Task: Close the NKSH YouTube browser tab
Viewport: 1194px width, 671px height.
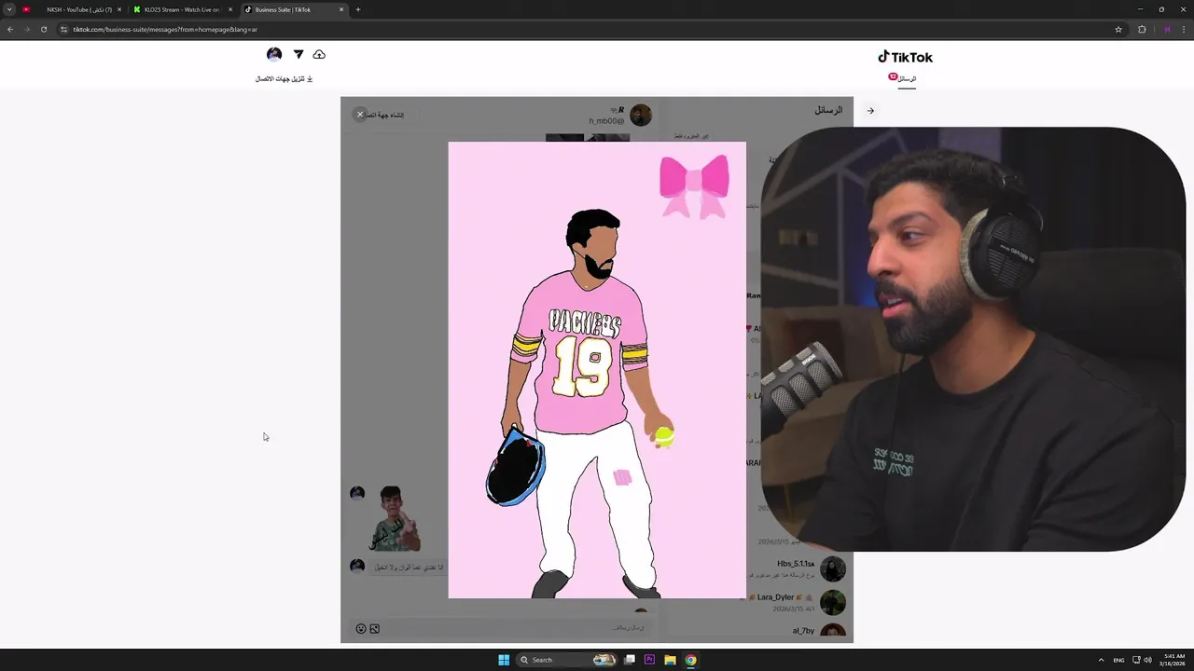Action: click(x=119, y=9)
